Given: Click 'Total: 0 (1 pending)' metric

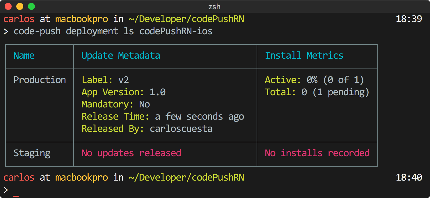Looking at the screenshot, I should tap(317, 92).
